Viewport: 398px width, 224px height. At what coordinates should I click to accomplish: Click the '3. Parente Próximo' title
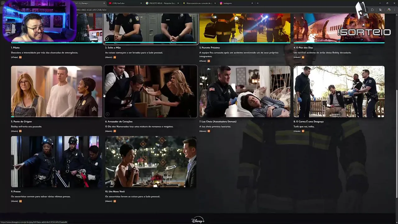[x=210, y=48]
